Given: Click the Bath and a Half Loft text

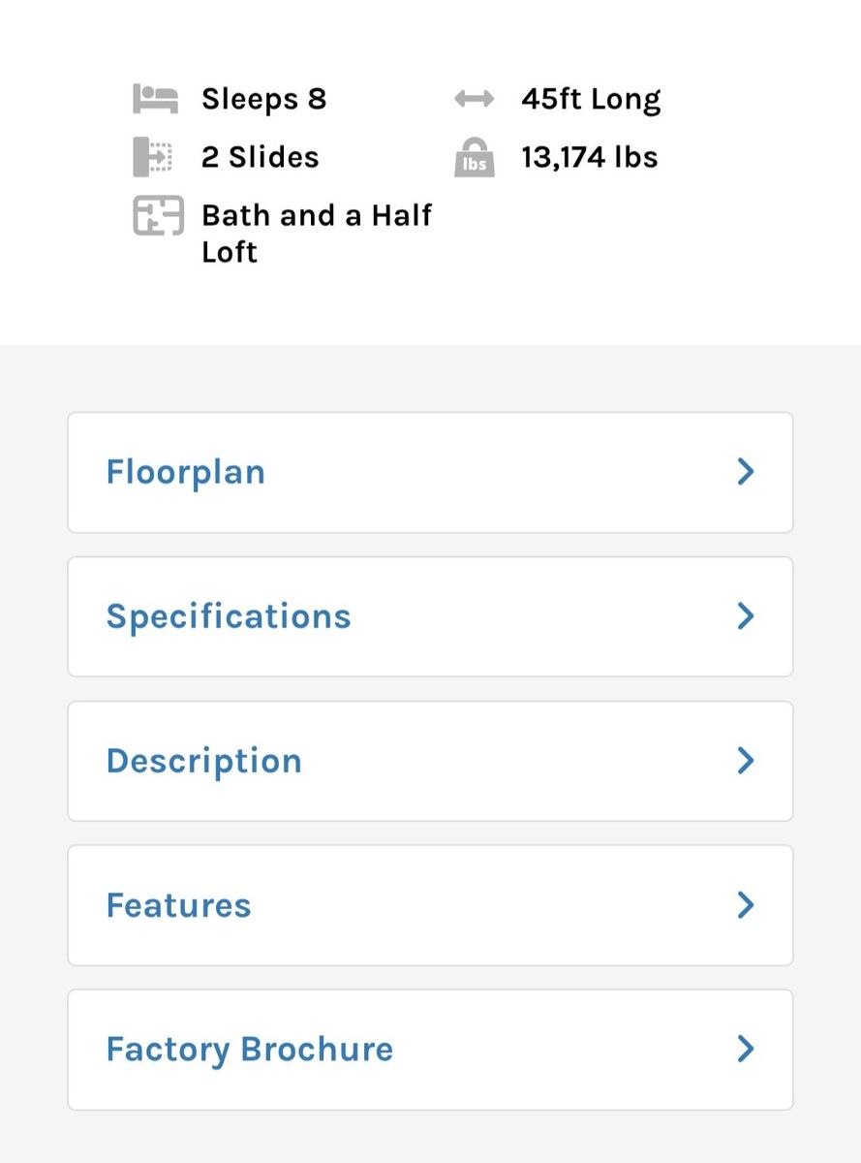Looking at the screenshot, I should [x=316, y=234].
